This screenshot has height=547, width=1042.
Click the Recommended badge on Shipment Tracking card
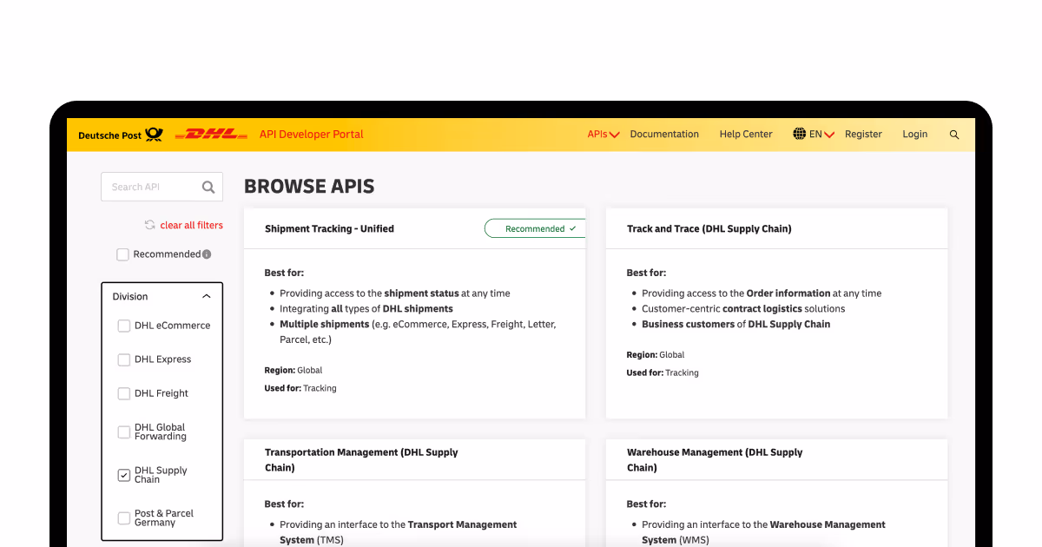pyautogui.click(x=535, y=228)
